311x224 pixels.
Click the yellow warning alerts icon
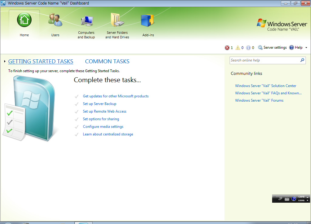238,48
